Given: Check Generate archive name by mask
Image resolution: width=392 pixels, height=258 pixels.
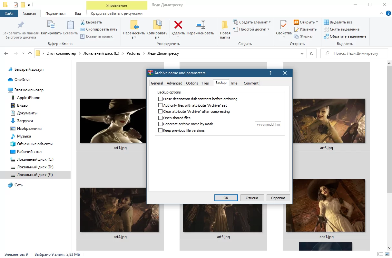Looking at the screenshot, I should point(161,124).
